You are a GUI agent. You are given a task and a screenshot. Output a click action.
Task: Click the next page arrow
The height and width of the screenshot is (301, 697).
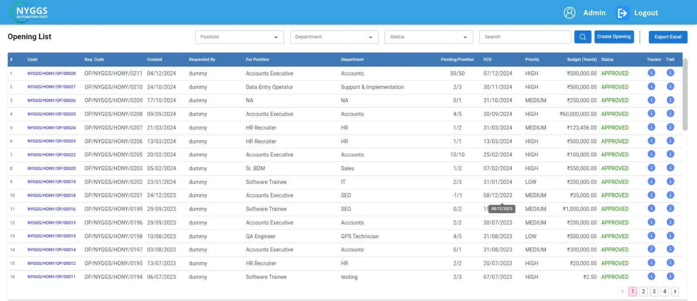(x=675, y=291)
